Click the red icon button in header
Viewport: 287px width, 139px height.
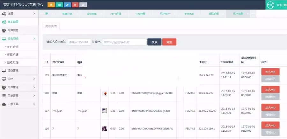(75, 5)
